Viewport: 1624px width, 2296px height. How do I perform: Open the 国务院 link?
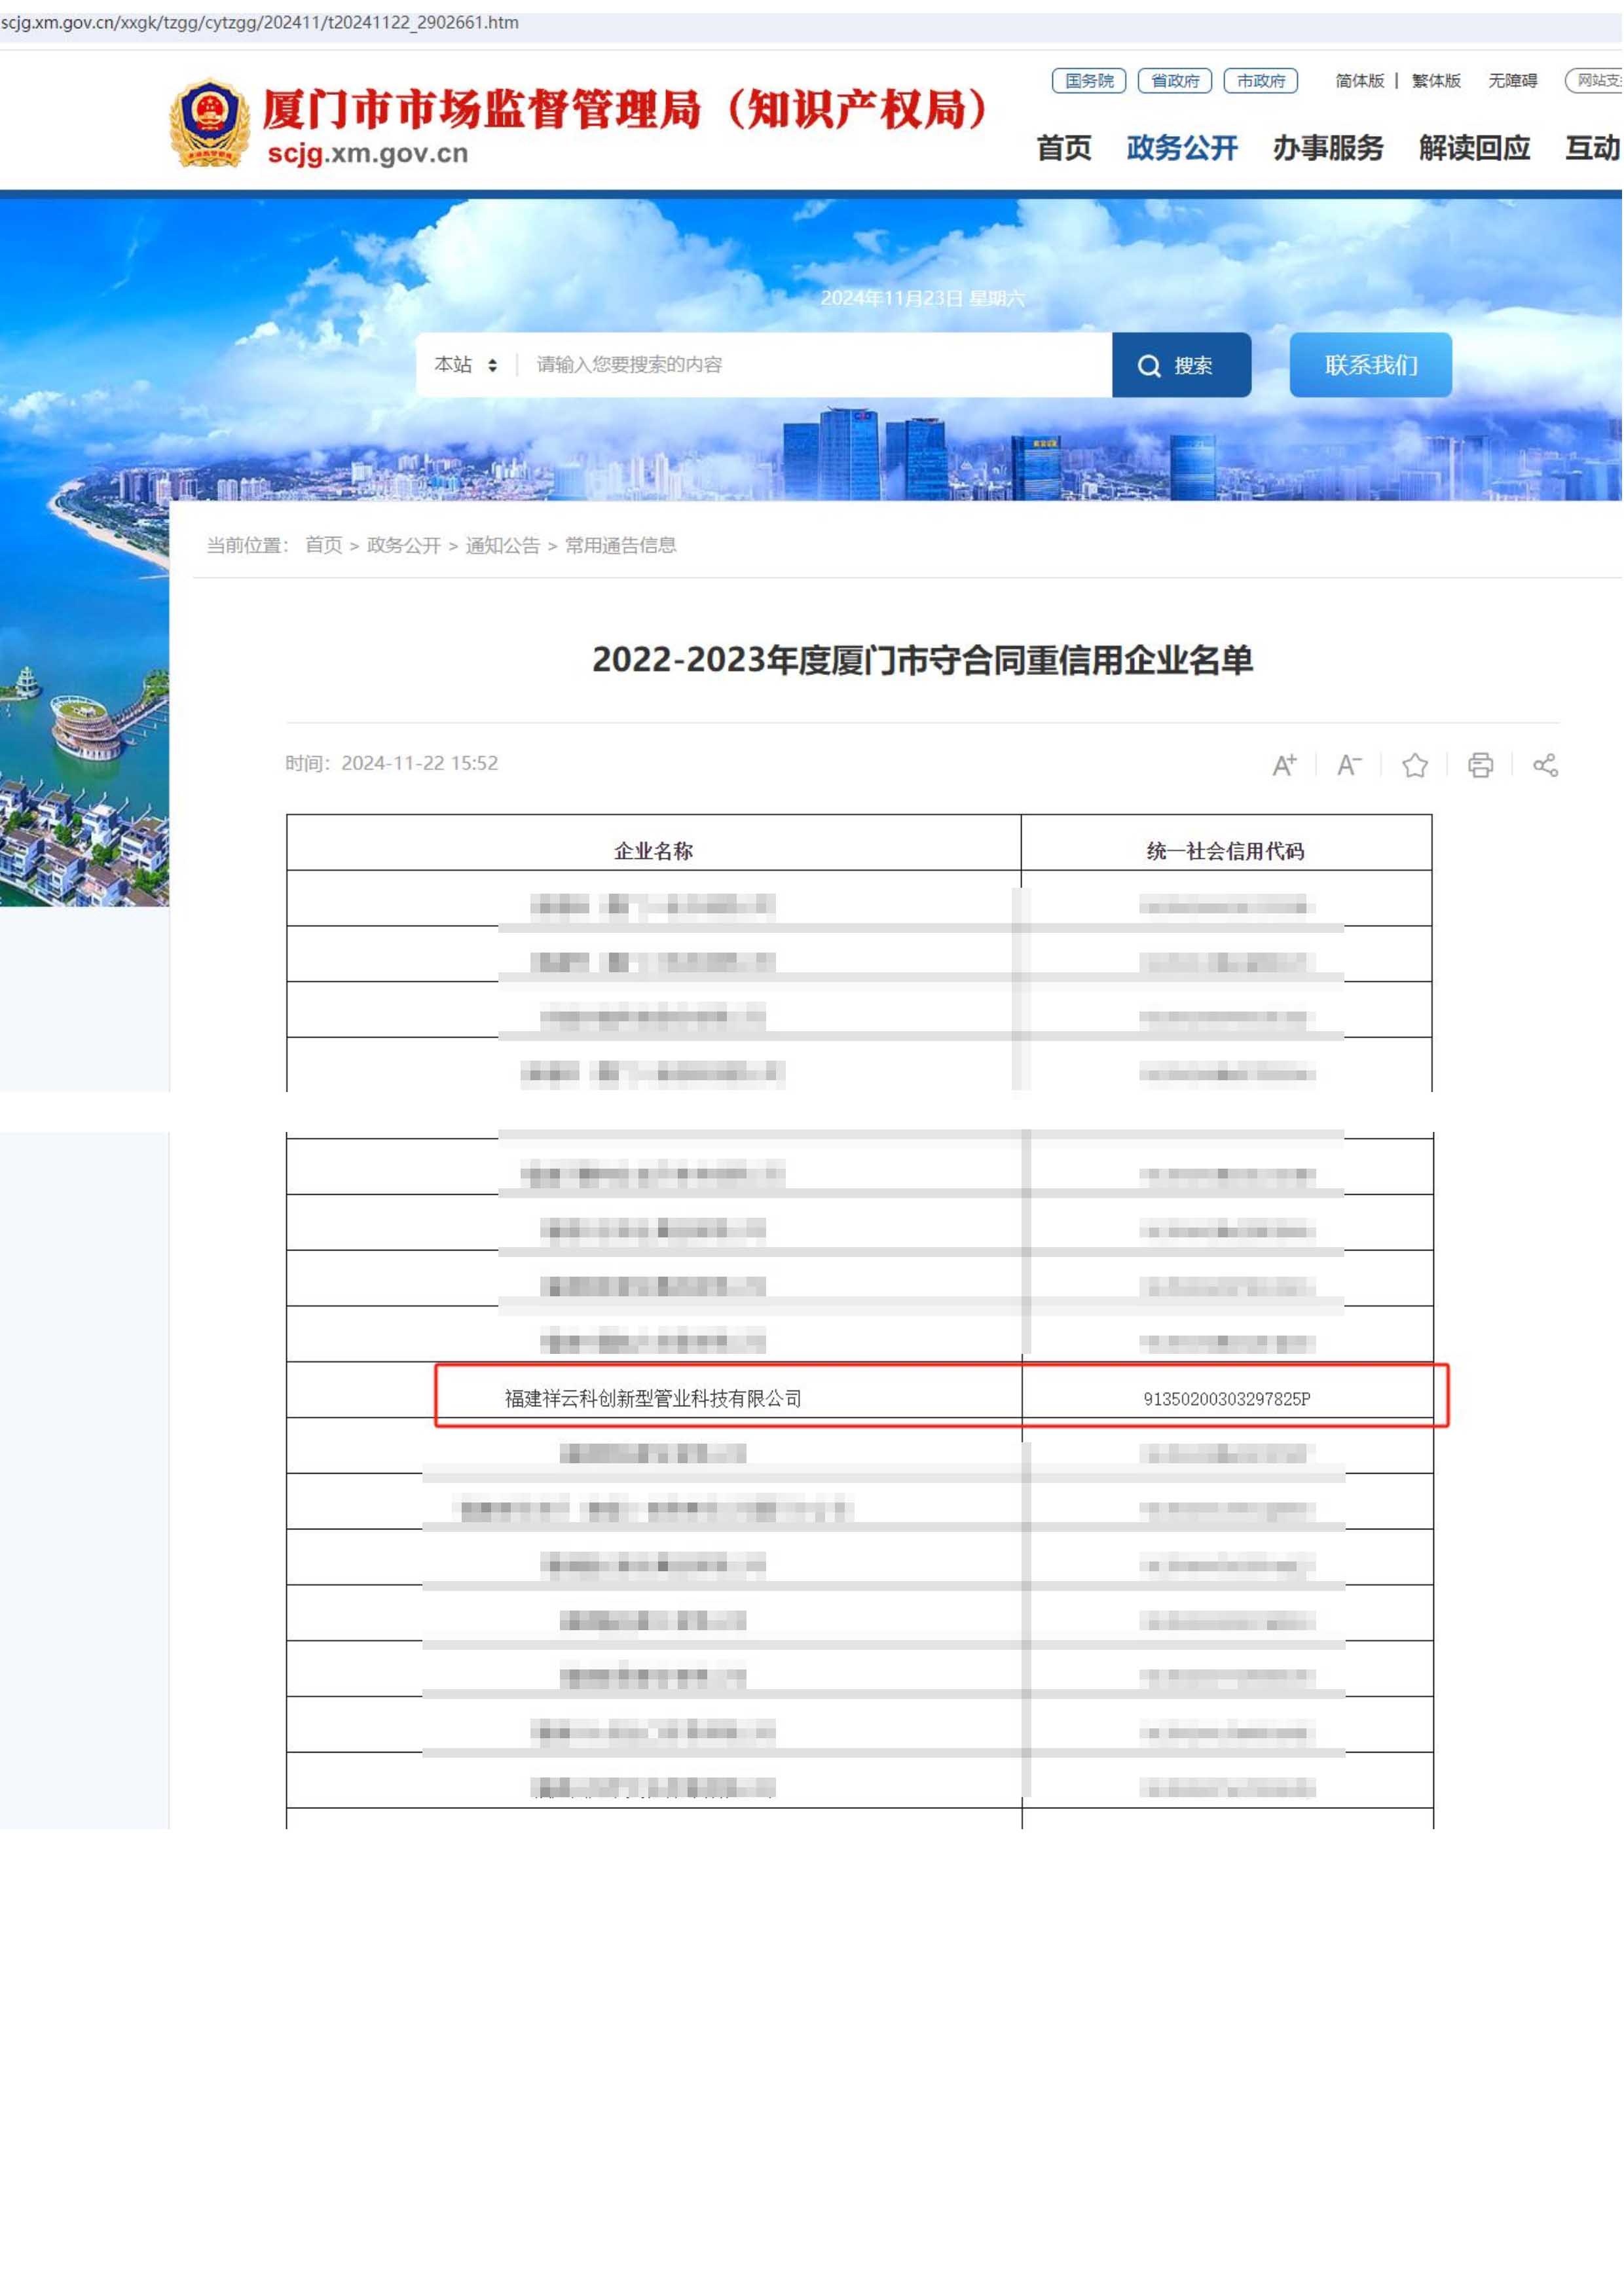(x=1089, y=81)
